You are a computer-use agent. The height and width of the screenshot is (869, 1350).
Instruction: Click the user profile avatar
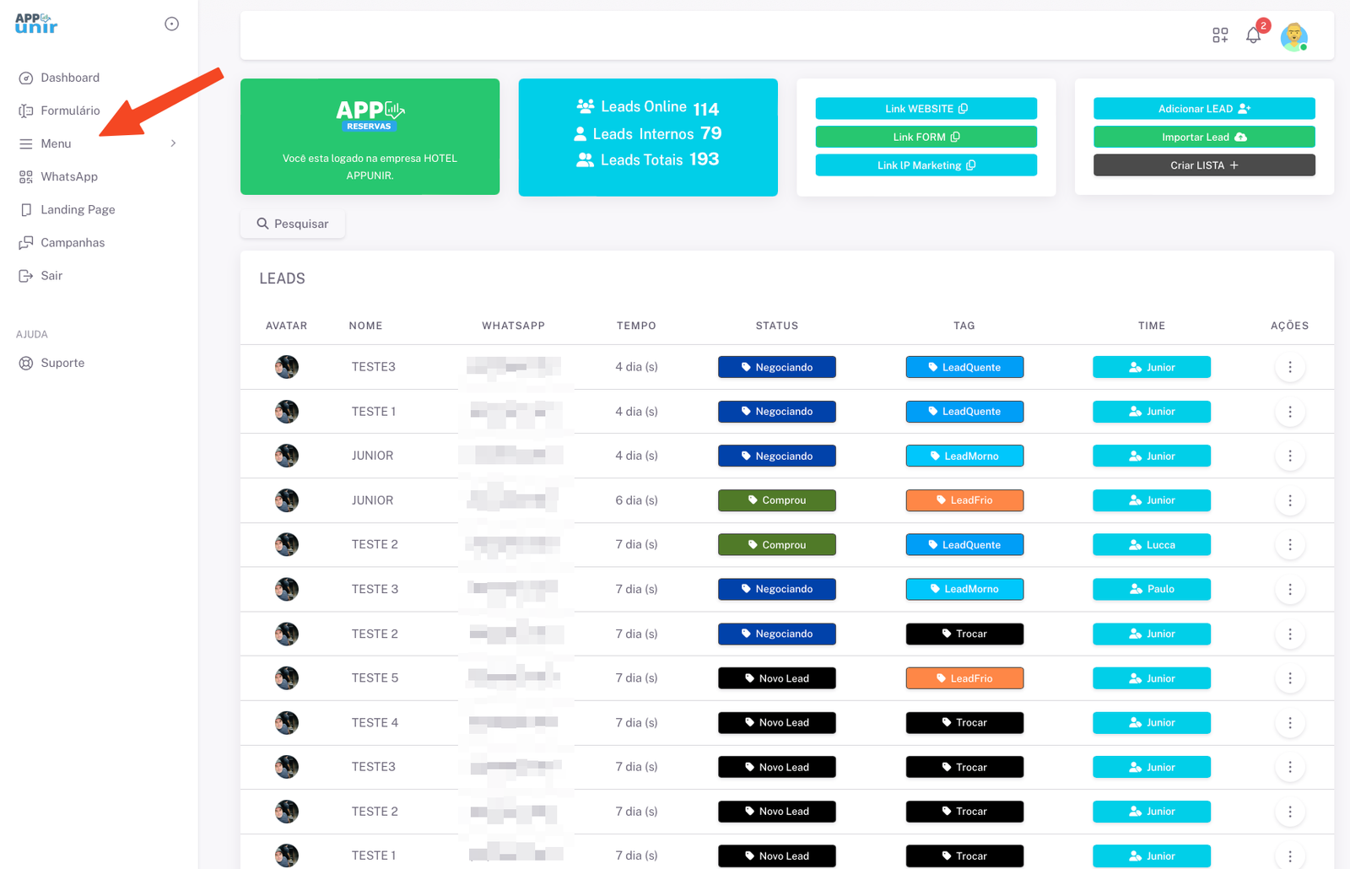pos(1293,36)
